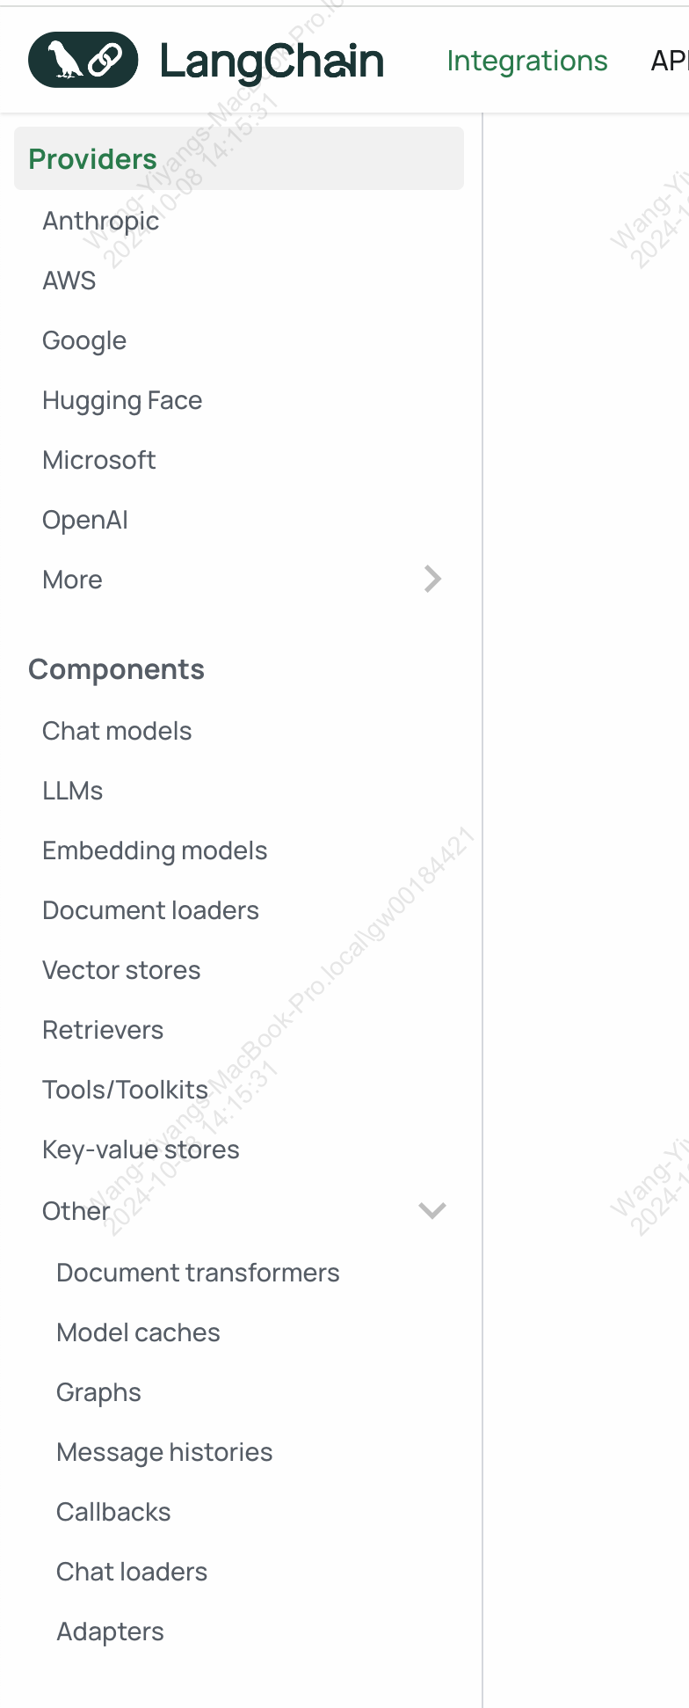Select the Tools/Toolkits entry
This screenshot has height=1708, width=689.
pos(126,1090)
